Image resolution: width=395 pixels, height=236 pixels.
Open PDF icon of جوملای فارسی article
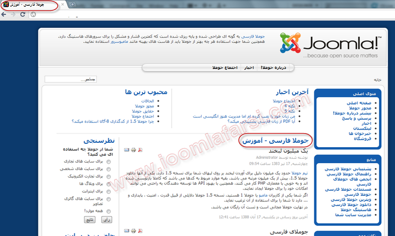140,231
